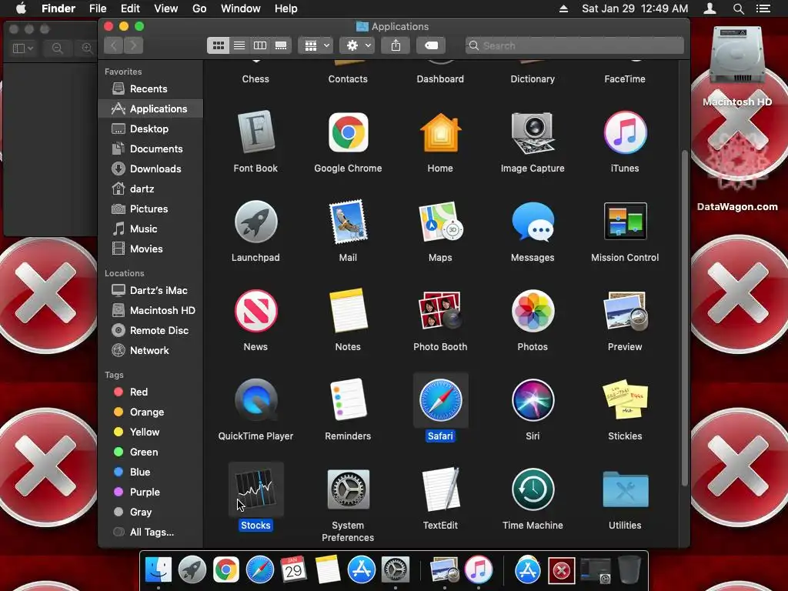Screen dimensions: 788x591
Task: Filter by the Green tag
Action: point(151,452)
